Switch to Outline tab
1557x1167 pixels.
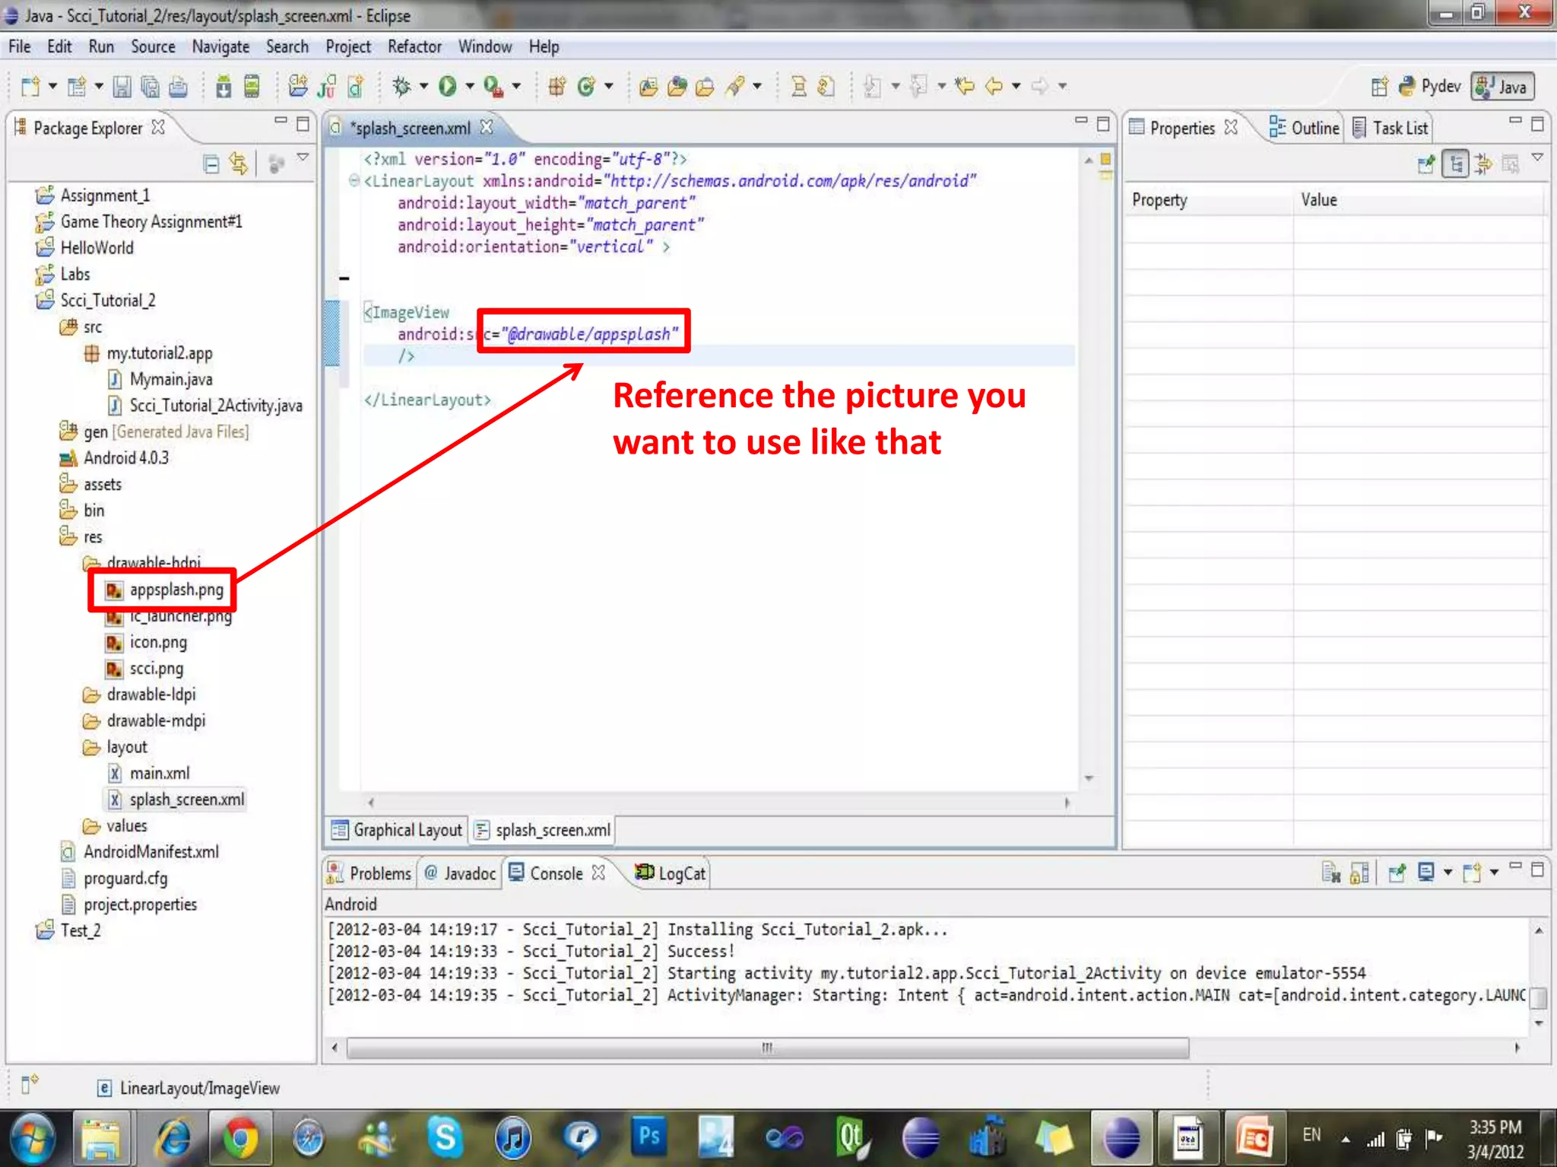(1305, 128)
